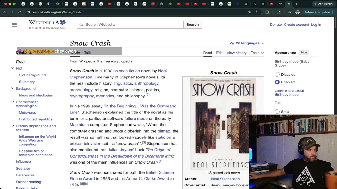Click the browser forward arrow

(x=12, y=12)
